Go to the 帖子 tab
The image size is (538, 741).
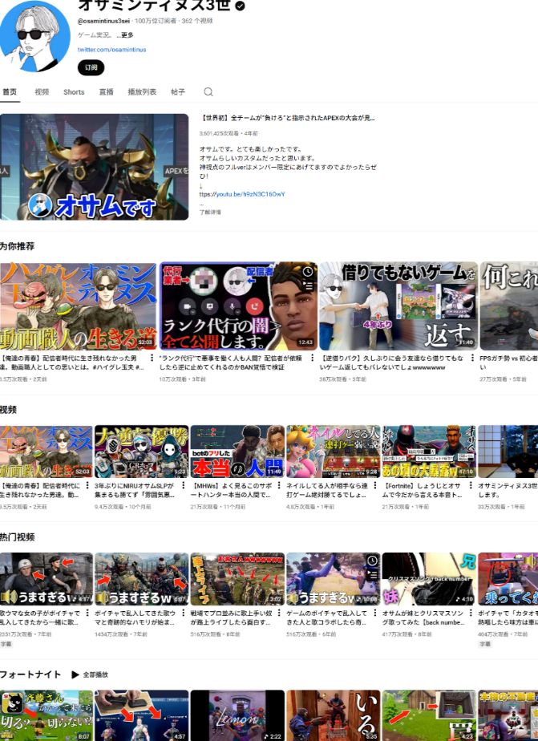click(x=178, y=91)
